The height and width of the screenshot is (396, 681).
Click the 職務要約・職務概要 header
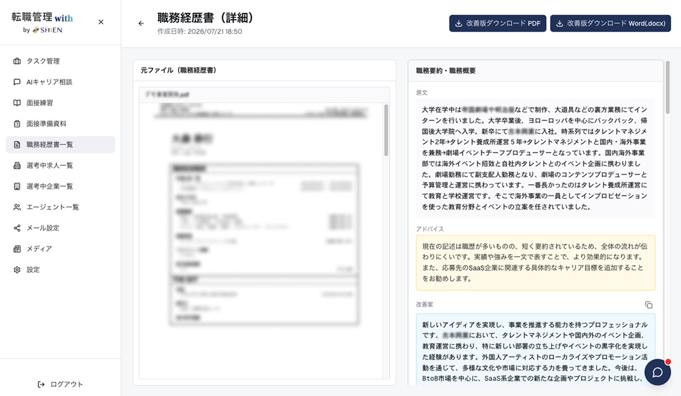tap(446, 71)
